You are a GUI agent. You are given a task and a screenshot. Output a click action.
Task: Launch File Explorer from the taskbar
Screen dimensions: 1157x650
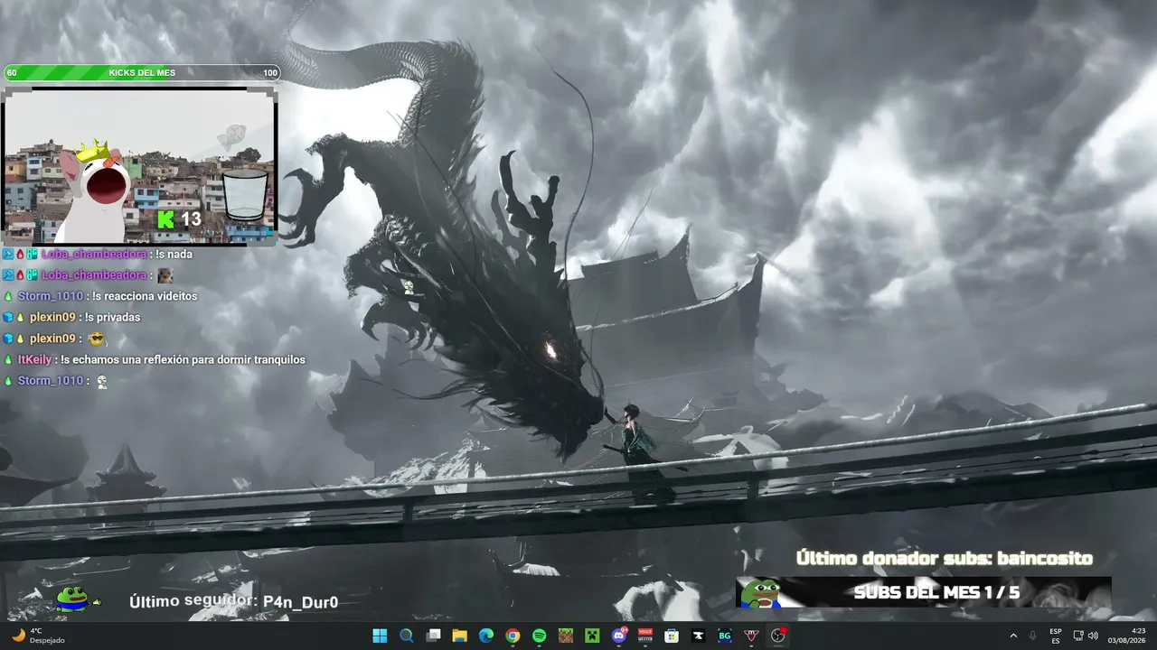(x=459, y=636)
